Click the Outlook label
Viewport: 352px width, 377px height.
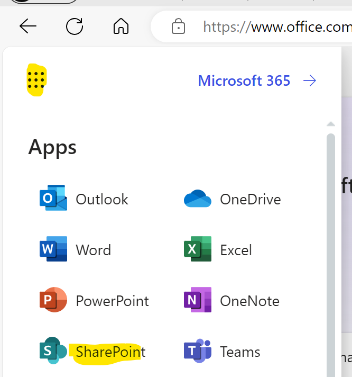click(x=102, y=199)
